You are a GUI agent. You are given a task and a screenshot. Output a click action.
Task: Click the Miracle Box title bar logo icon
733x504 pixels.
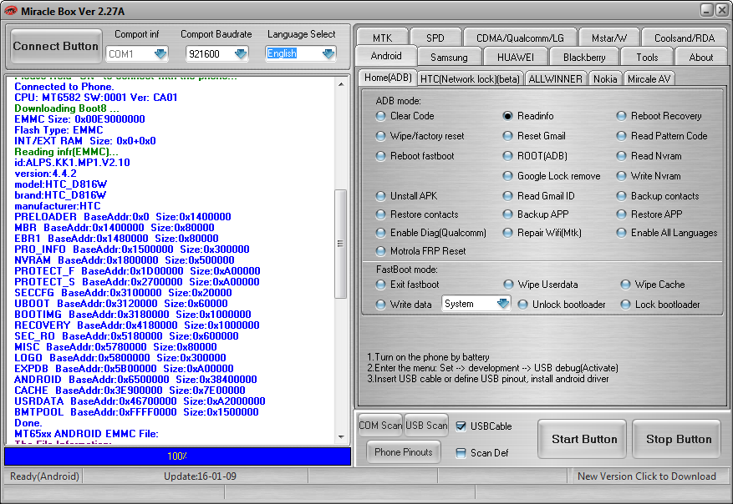[10, 10]
